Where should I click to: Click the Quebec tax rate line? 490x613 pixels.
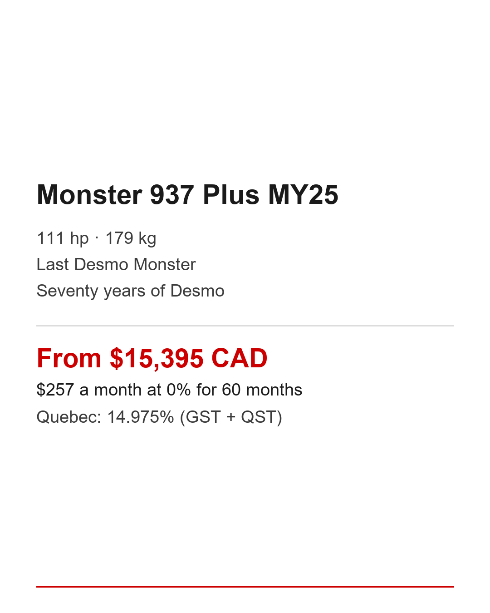[x=159, y=417]
